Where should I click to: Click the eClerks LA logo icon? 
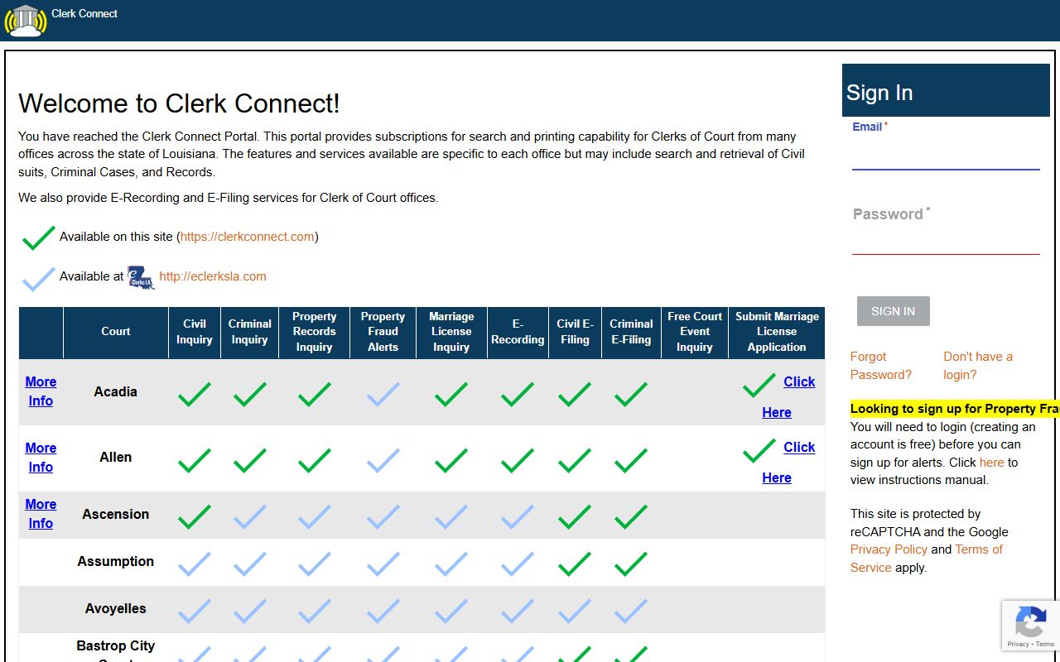point(141,277)
